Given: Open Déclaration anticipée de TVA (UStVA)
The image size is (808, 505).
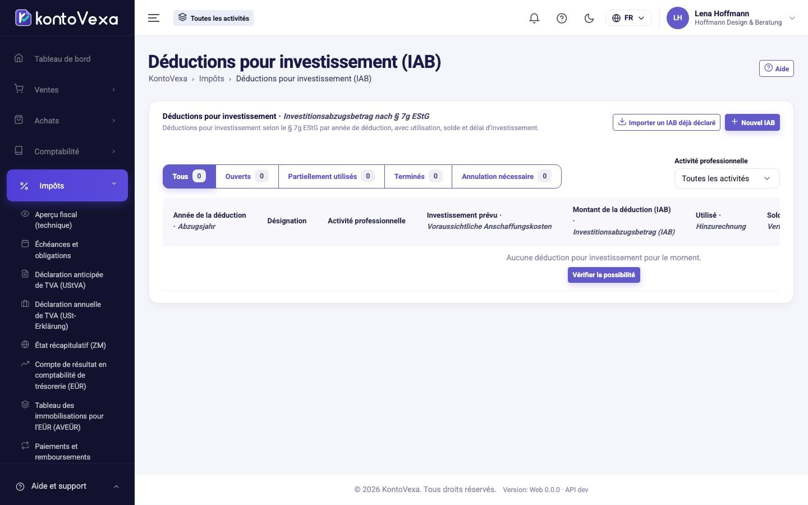Looking at the screenshot, I should (x=67, y=280).
